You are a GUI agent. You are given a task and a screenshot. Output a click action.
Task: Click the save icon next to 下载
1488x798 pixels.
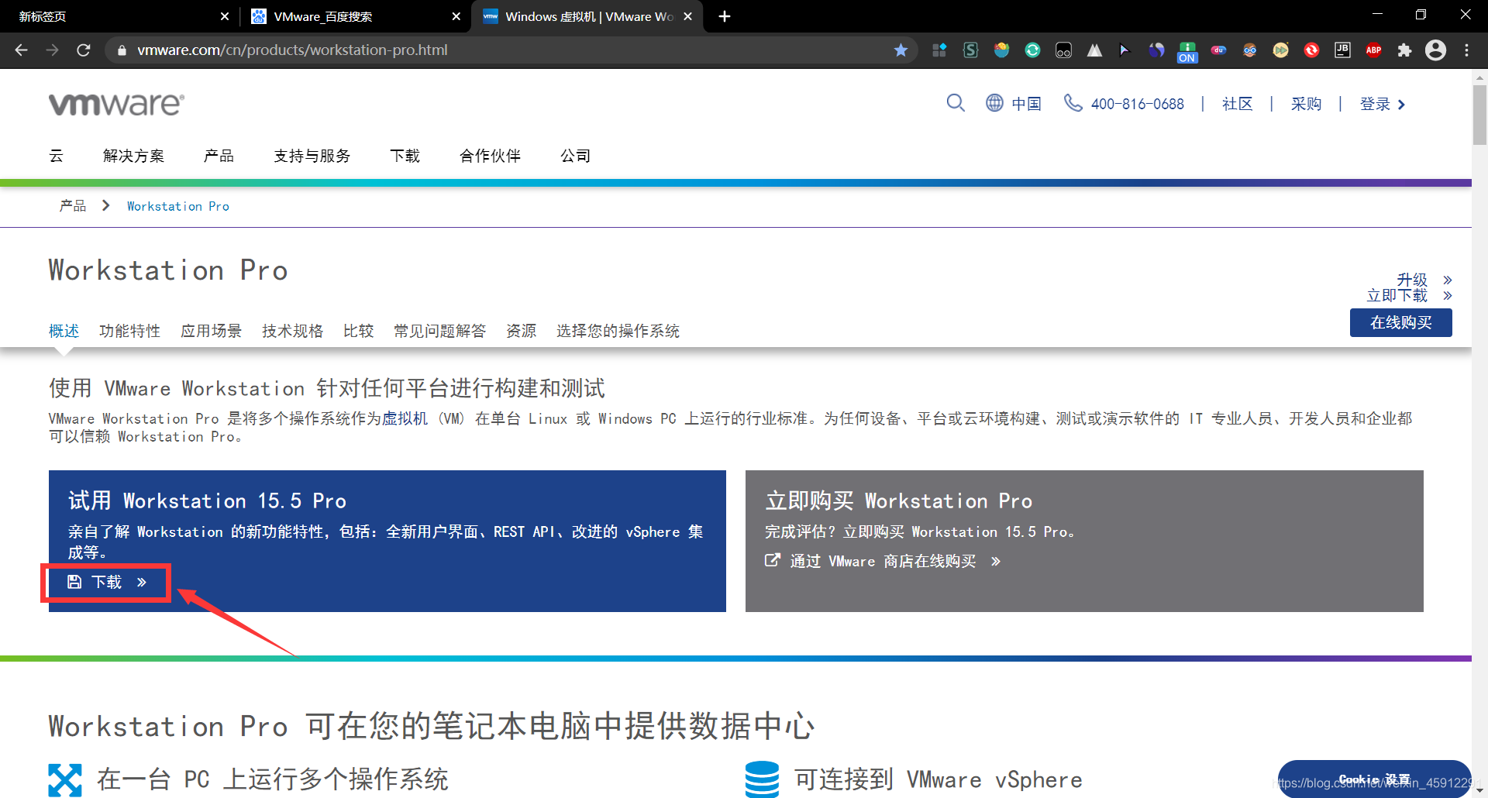click(x=74, y=582)
